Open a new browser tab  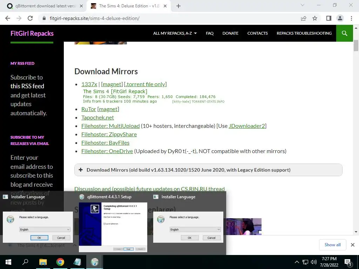(x=178, y=6)
